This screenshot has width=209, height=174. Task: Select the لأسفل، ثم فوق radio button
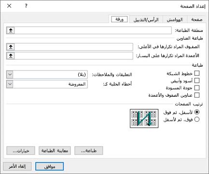[197, 112]
